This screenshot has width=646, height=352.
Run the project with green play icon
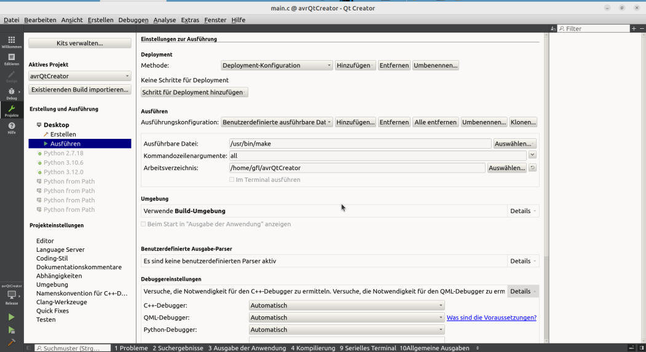12,317
